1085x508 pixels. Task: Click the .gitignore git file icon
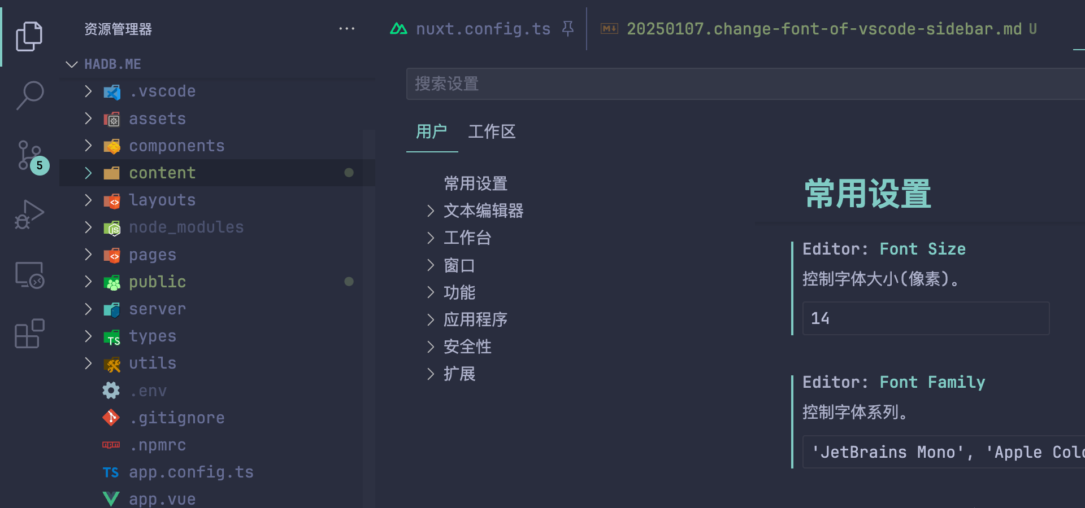pyautogui.click(x=111, y=418)
